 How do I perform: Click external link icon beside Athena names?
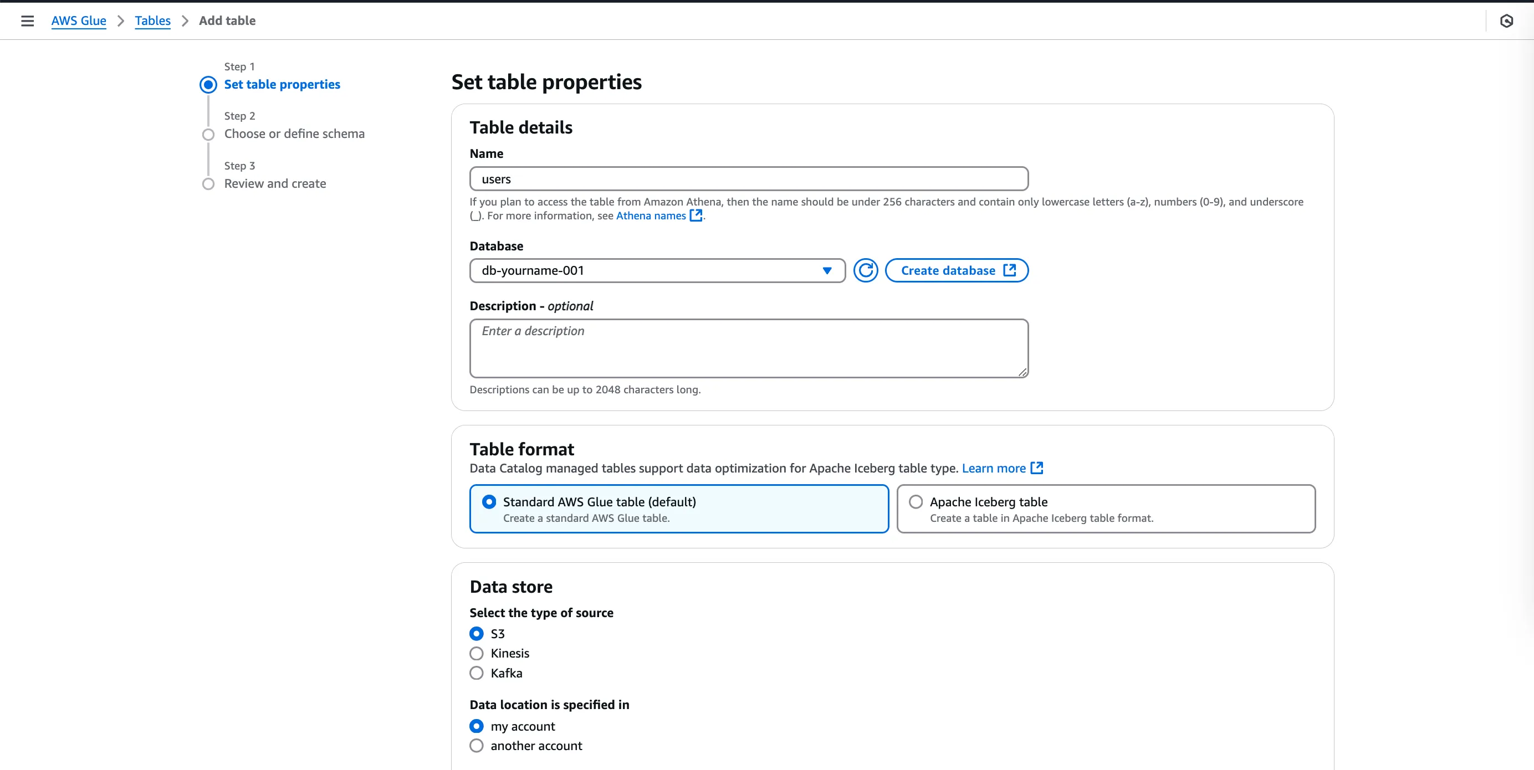click(x=696, y=215)
